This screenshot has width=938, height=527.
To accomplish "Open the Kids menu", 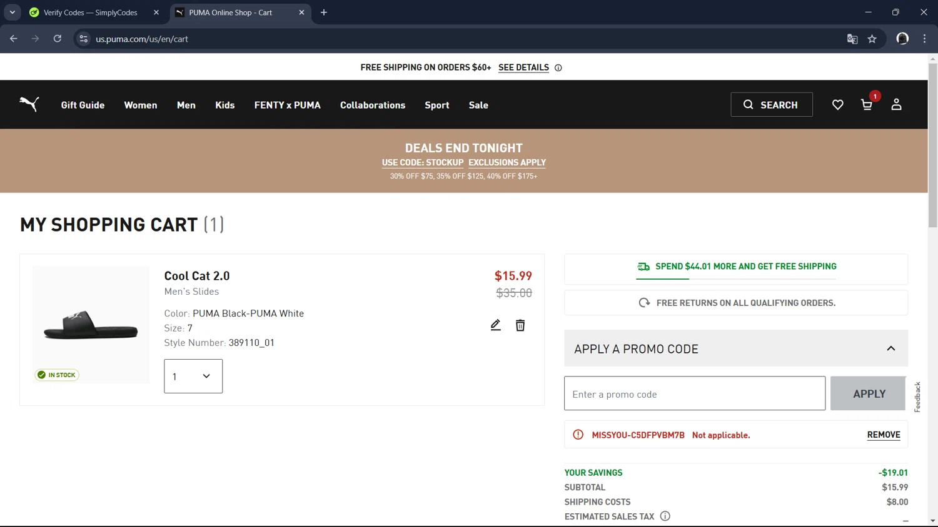I will pyautogui.click(x=225, y=105).
